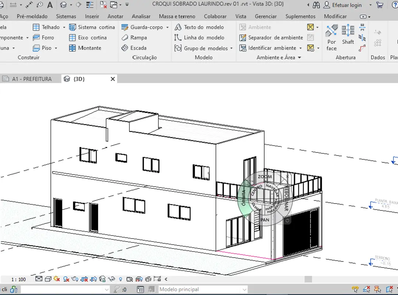
Task: Pick the Separador de ambiente tool
Action: 271,38
